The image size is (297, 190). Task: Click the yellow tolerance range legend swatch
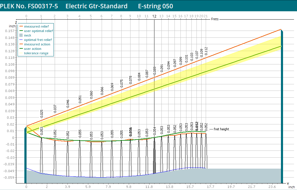[21, 53]
